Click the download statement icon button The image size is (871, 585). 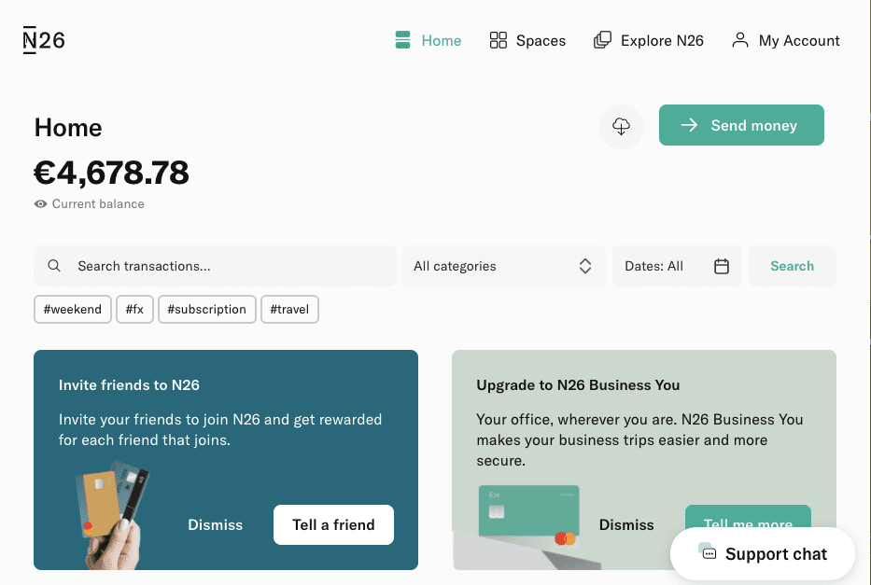coord(621,127)
